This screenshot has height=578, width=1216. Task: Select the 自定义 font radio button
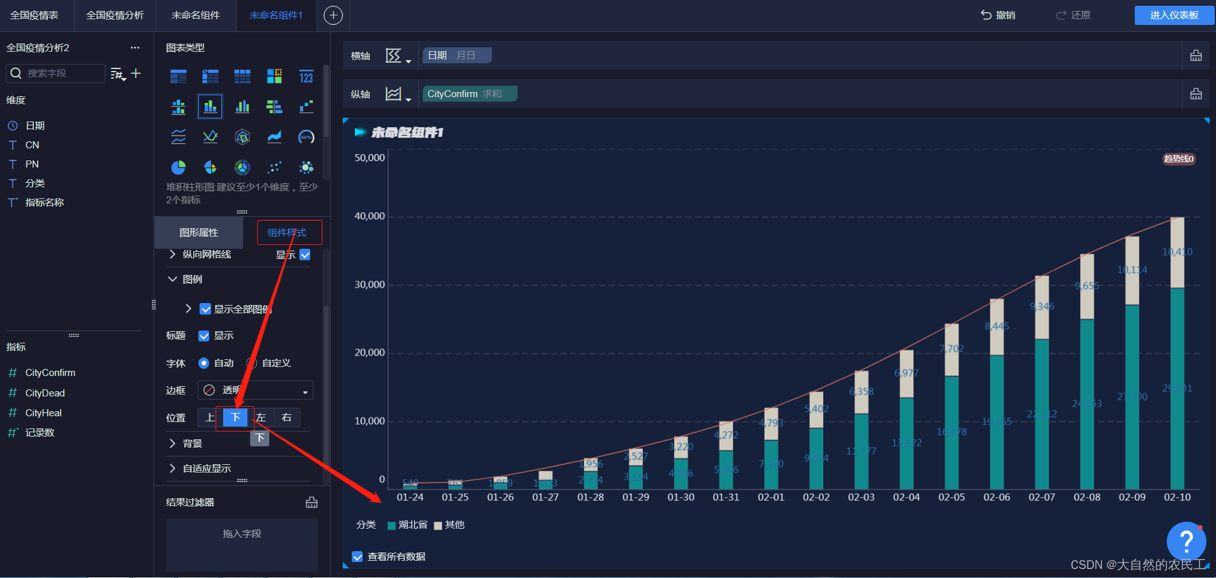(x=252, y=363)
